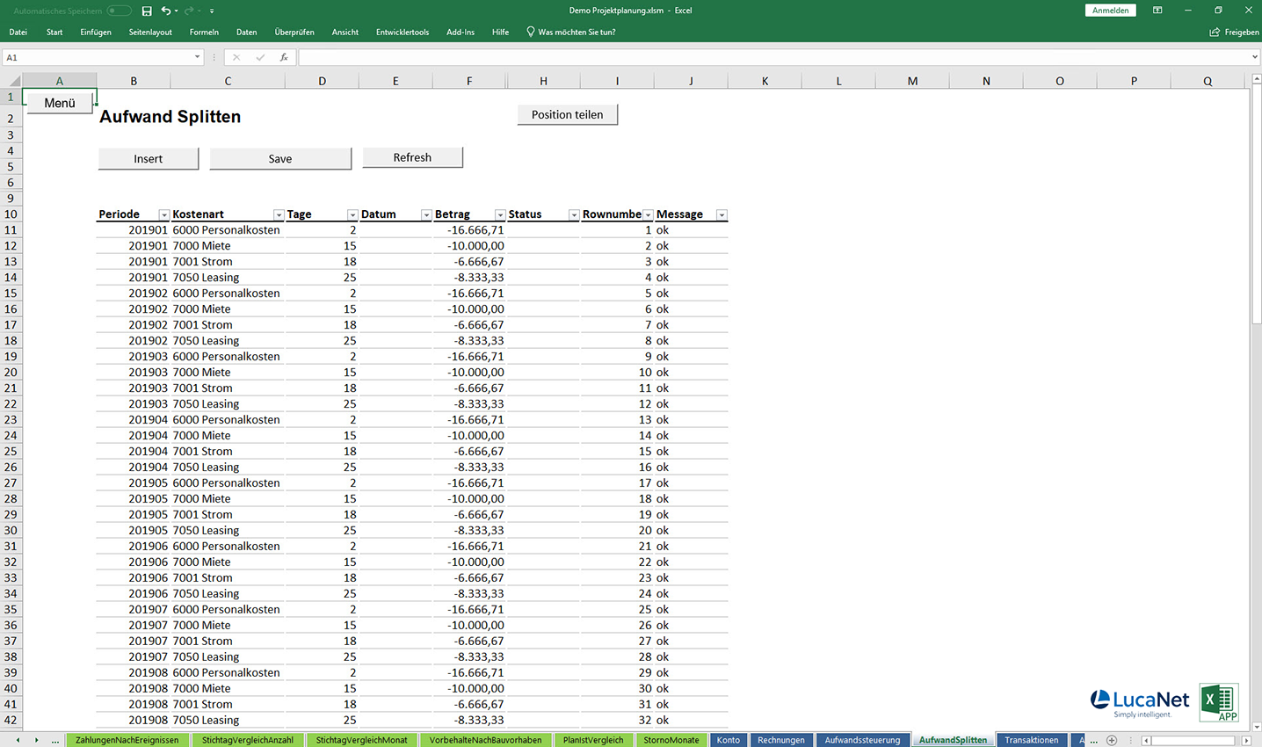Open the Name Box dropdown arrow
This screenshot has height=747, width=1262.
[198, 57]
